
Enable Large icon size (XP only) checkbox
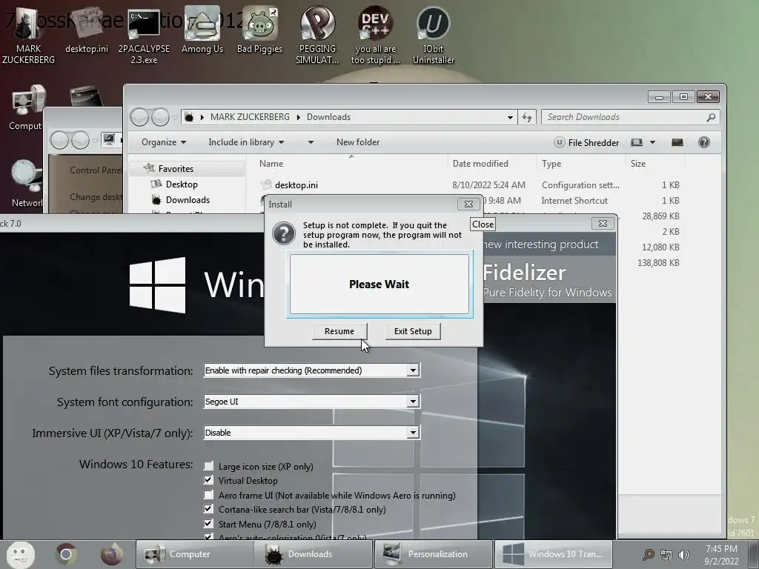tap(208, 466)
